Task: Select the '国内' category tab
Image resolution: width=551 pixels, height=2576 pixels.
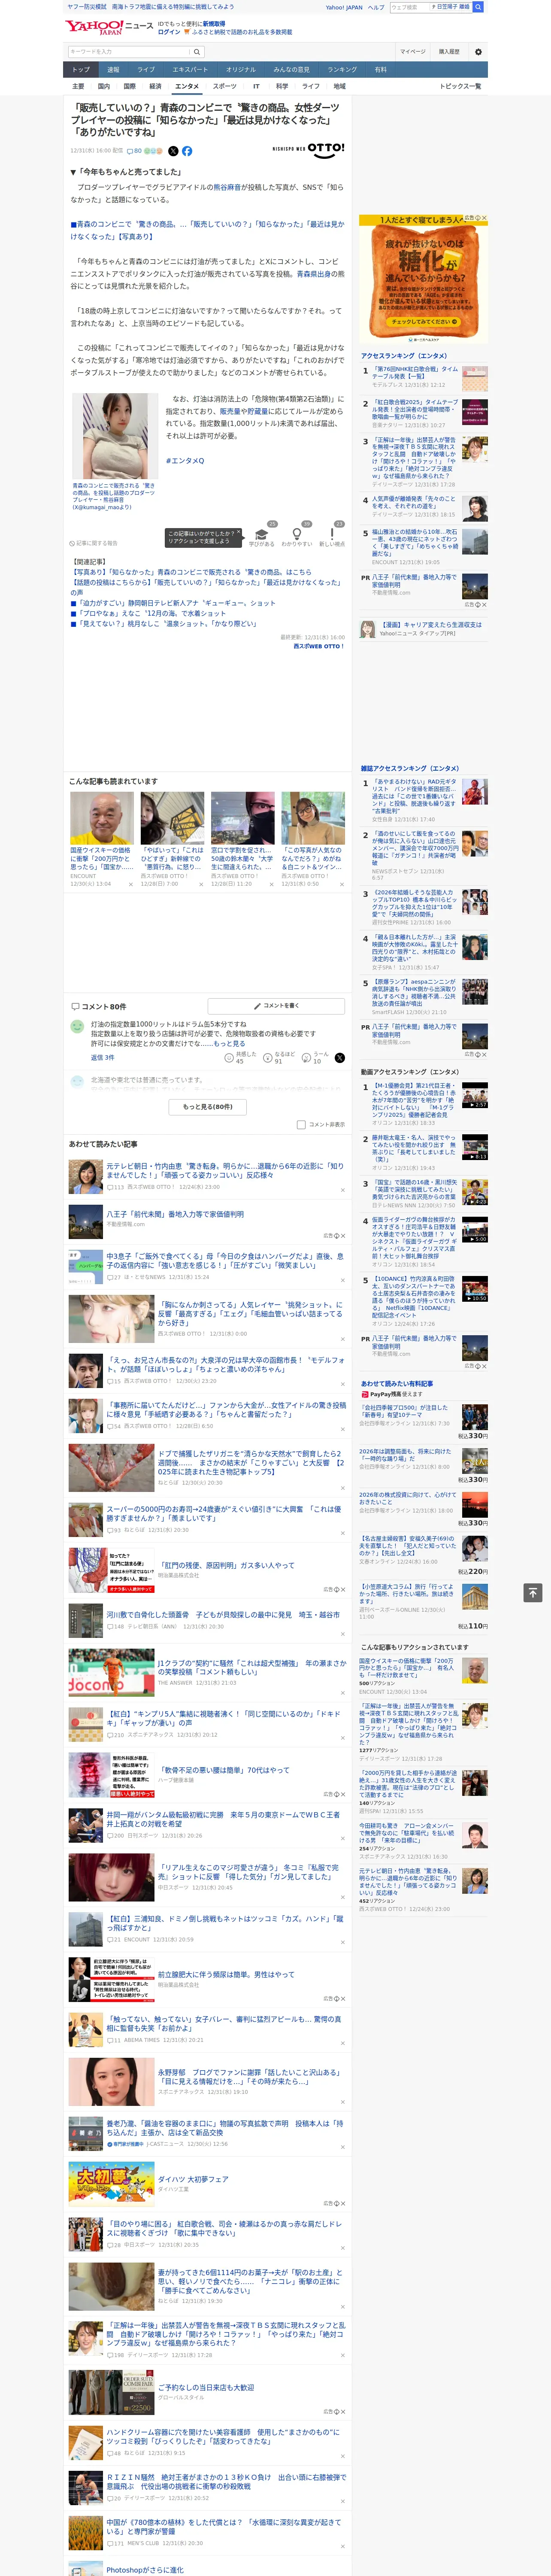Action: point(103,86)
